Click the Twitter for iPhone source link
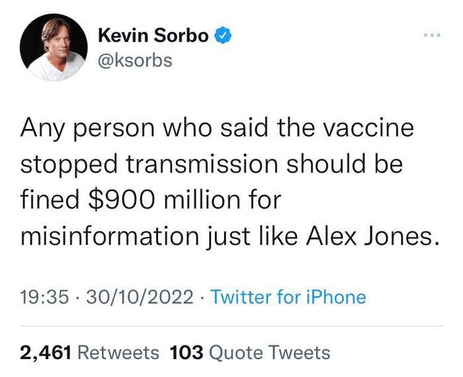This screenshot has height=377, width=463. click(x=288, y=297)
